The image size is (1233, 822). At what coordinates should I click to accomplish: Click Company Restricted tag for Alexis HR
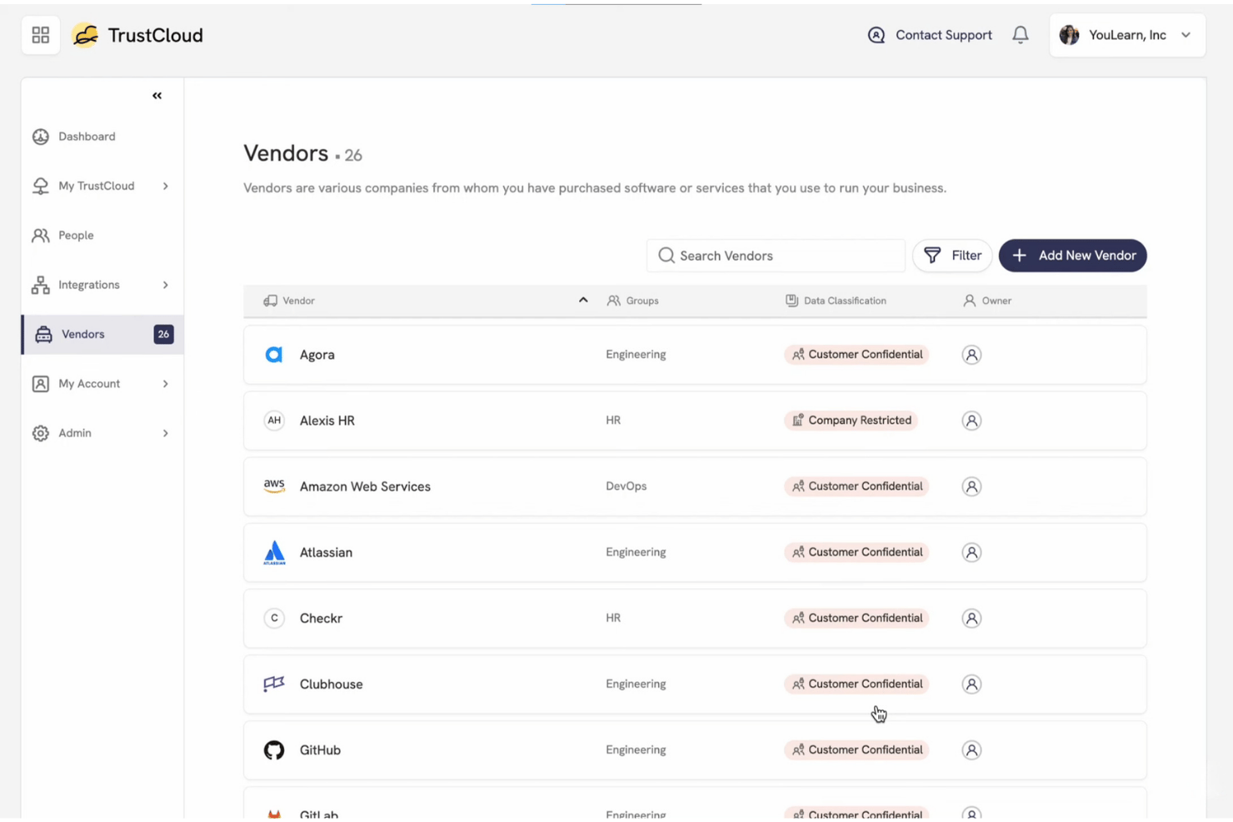click(851, 421)
